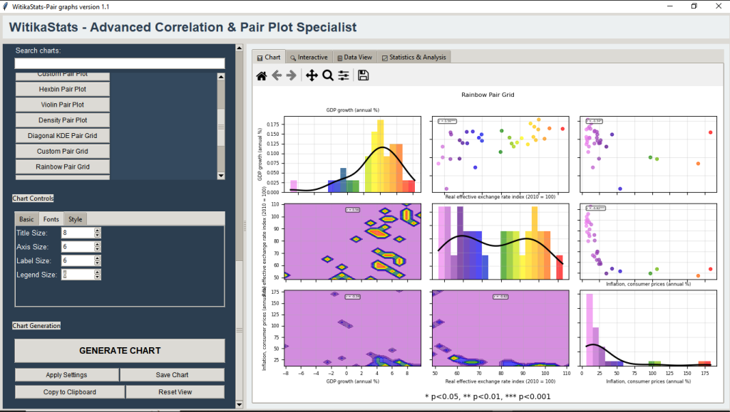Select the Style controls tab
The width and height of the screenshot is (730, 412).
[75, 219]
